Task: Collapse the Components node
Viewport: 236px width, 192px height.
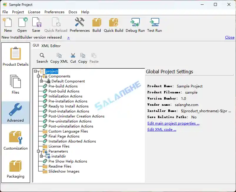Action: tap(39, 76)
